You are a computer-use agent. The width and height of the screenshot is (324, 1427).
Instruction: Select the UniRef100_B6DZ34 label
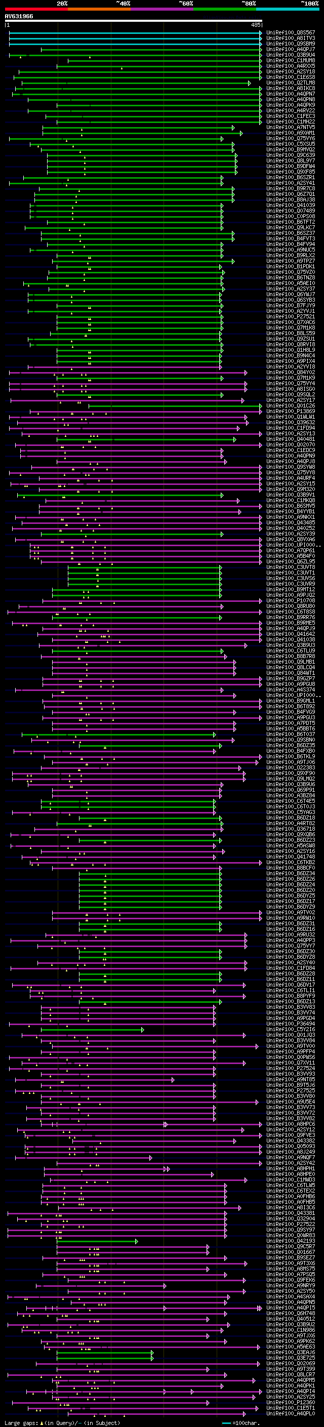[291, 874]
